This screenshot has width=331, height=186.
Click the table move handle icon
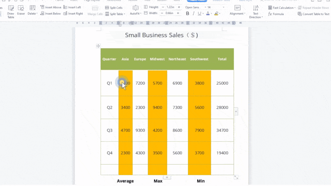(98, 46)
